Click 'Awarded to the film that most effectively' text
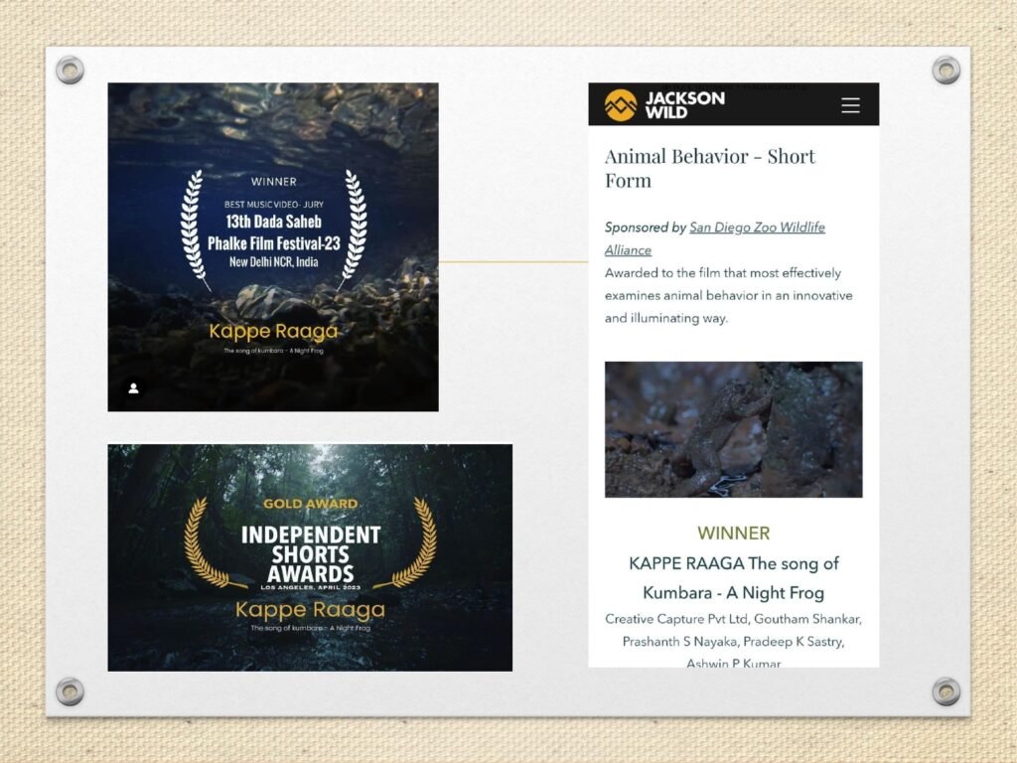Screen dimensions: 1017x763 click(x=723, y=272)
